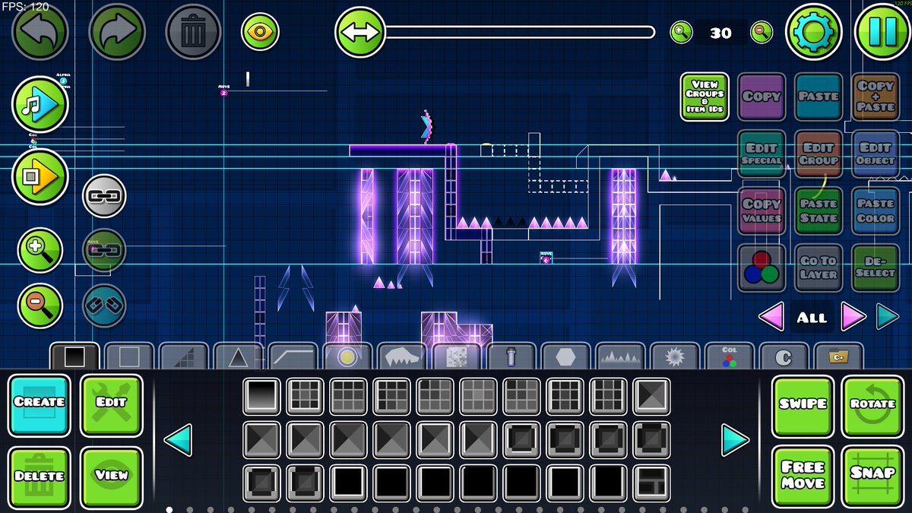Open Edit Object
Image resolution: width=912 pixels, height=513 pixels.
click(x=876, y=154)
